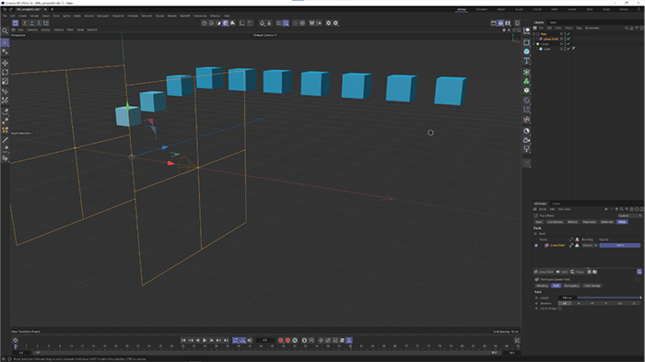The image size is (645, 362).
Task: Click the Opacity 100% slider of Linear Field
Action: pyautogui.click(x=619, y=245)
